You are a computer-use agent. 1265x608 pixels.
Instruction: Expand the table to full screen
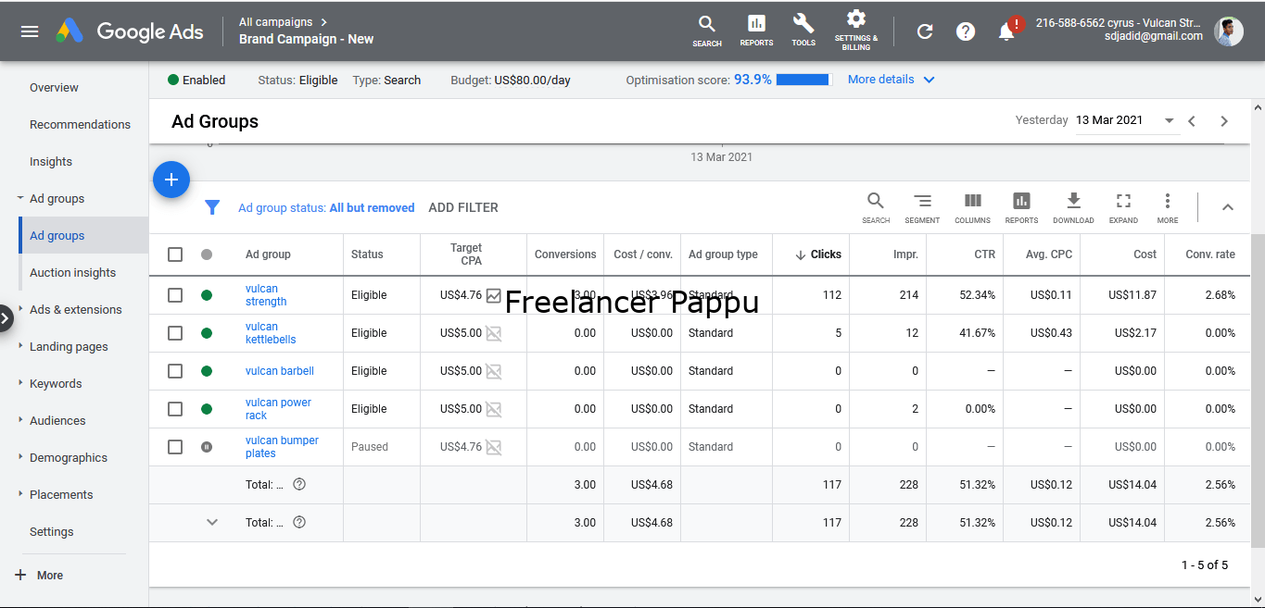pos(1123,207)
